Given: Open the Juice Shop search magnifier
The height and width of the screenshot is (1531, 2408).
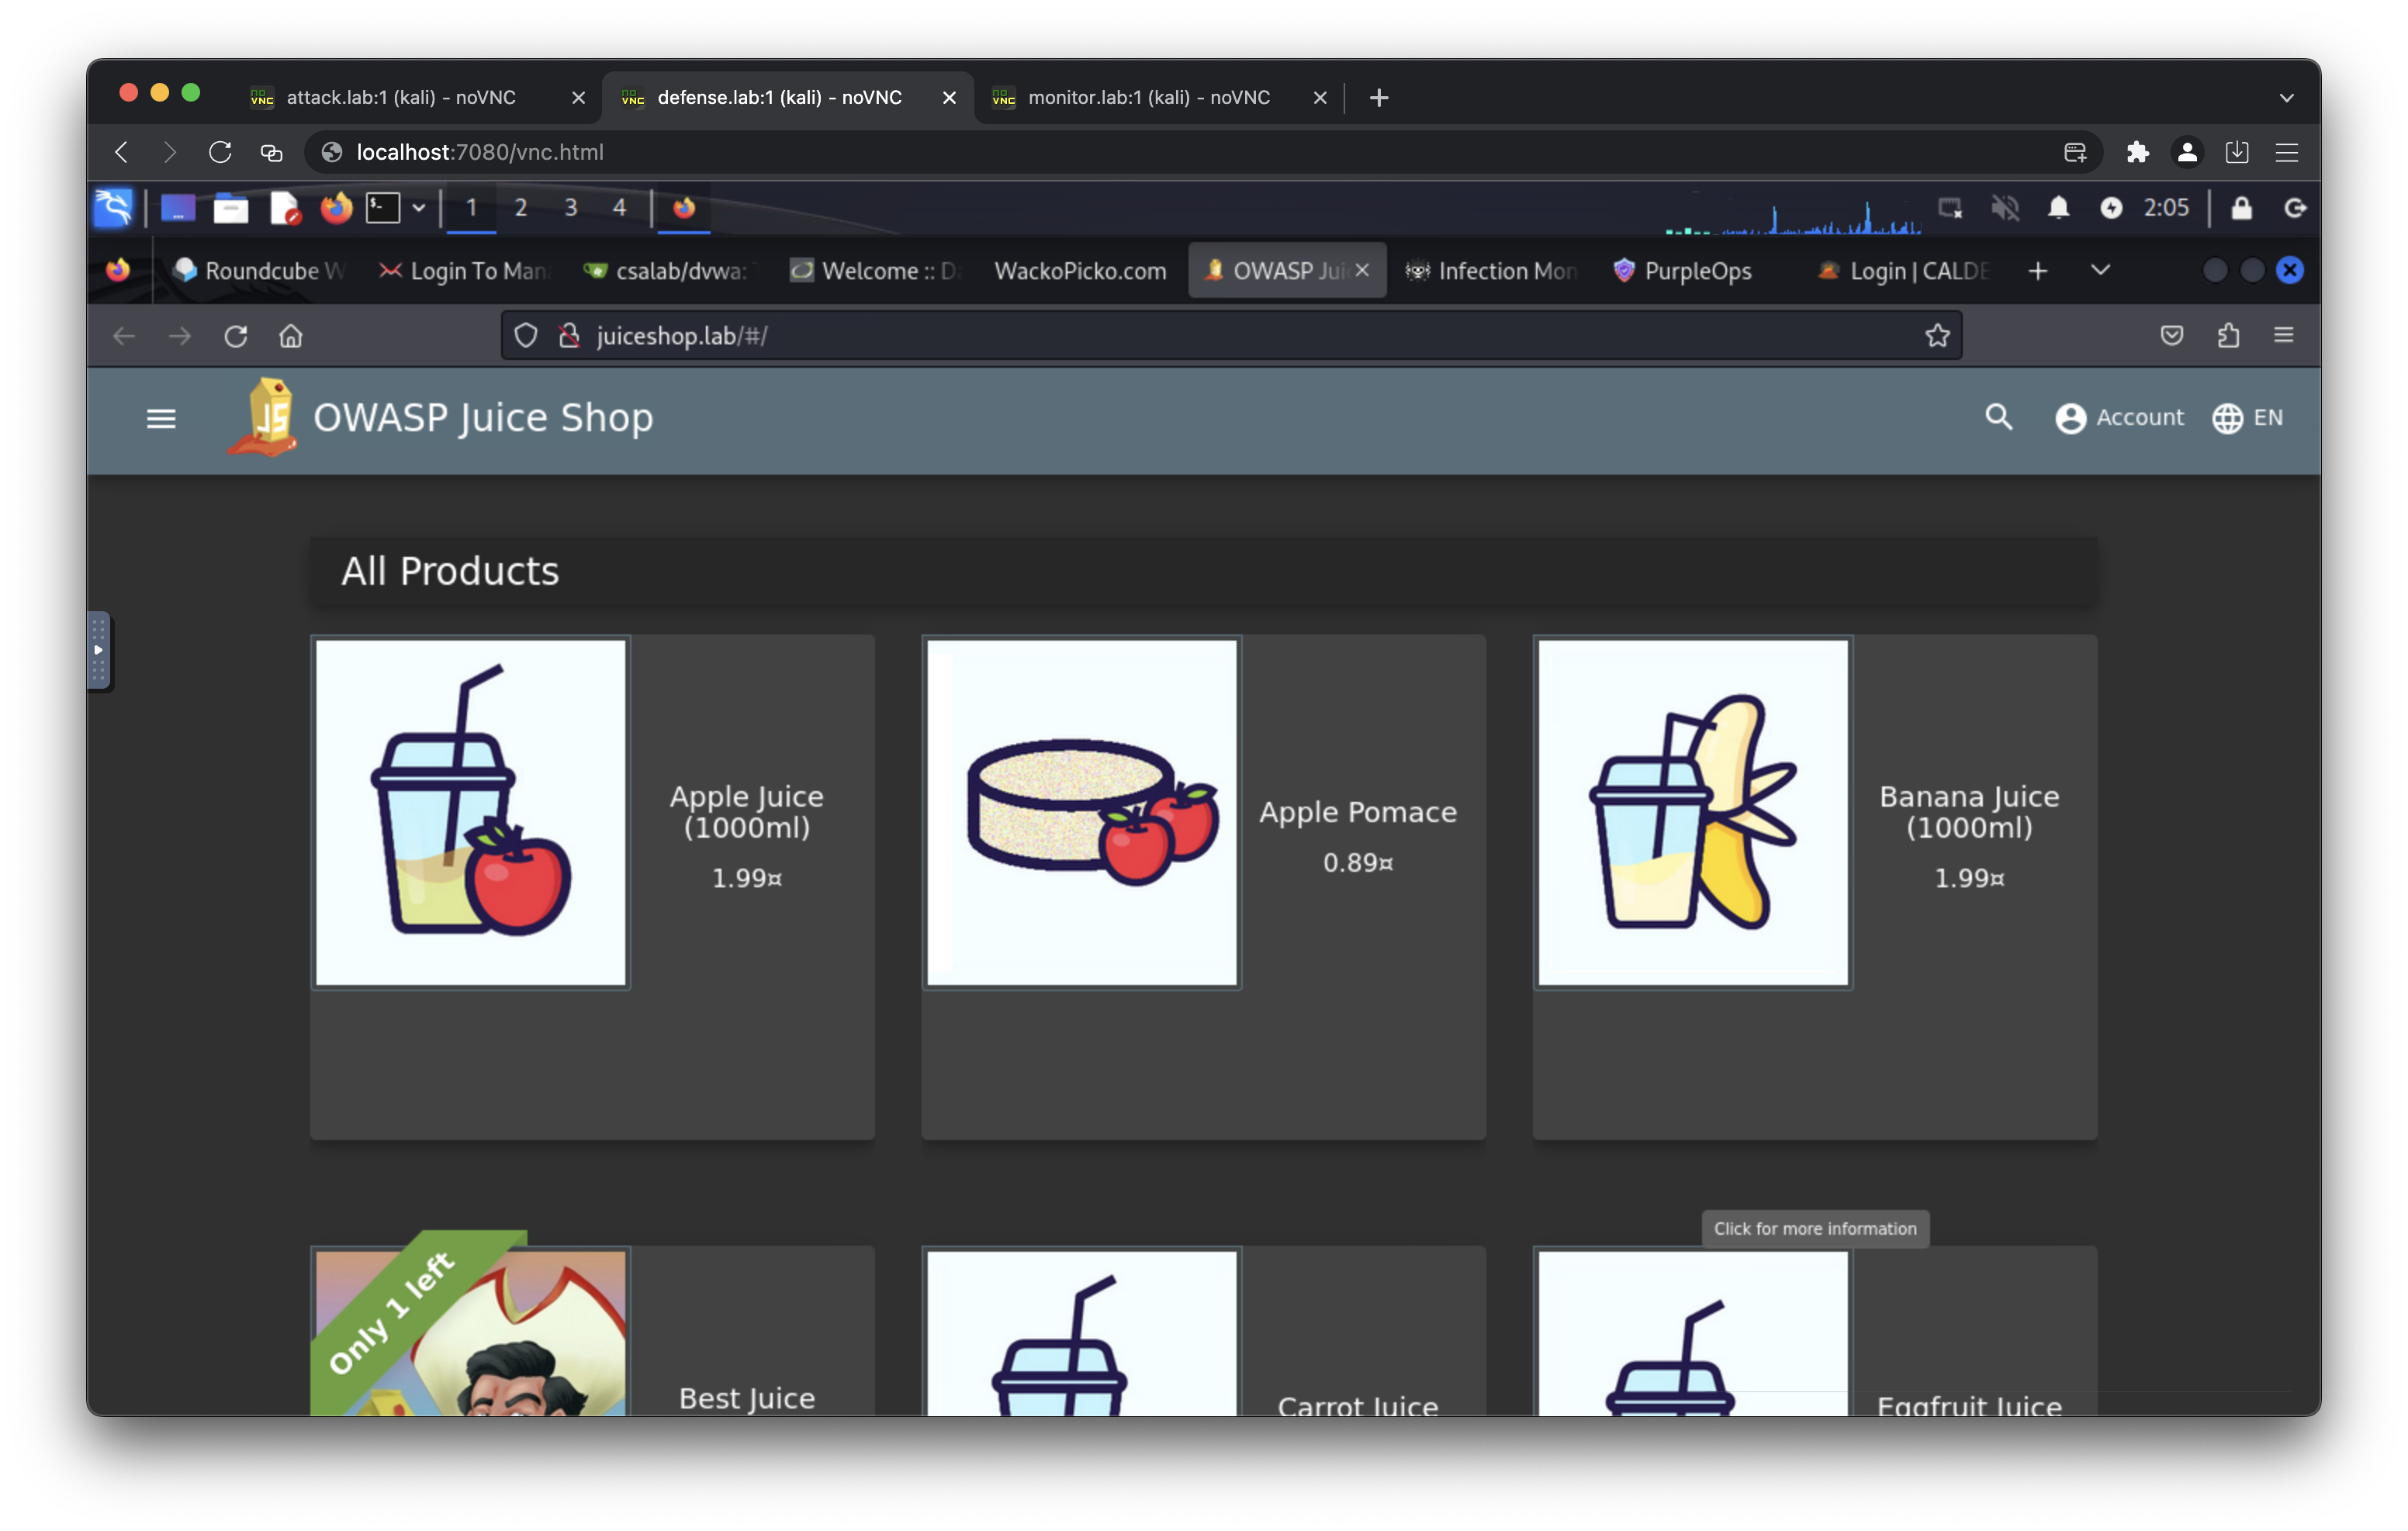Looking at the screenshot, I should pos(1998,417).
